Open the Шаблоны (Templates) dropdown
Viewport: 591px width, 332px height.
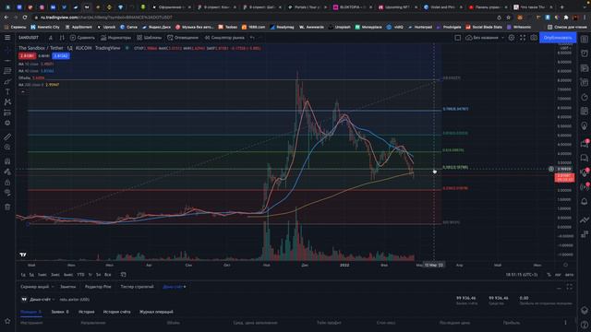(150, 38)
